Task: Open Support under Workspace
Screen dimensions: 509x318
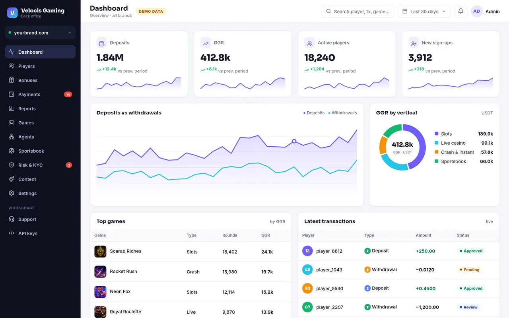Action: pyautogui.click(x=40, y=219)
